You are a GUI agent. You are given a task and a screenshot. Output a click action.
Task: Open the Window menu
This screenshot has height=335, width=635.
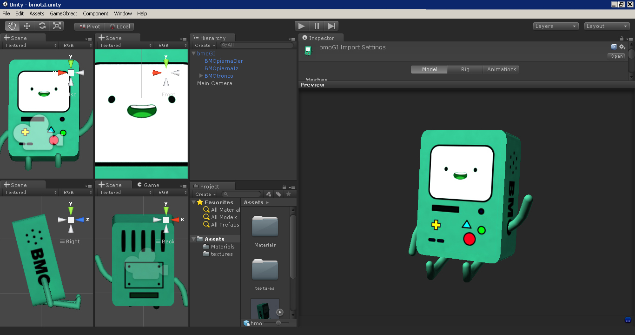123,13
